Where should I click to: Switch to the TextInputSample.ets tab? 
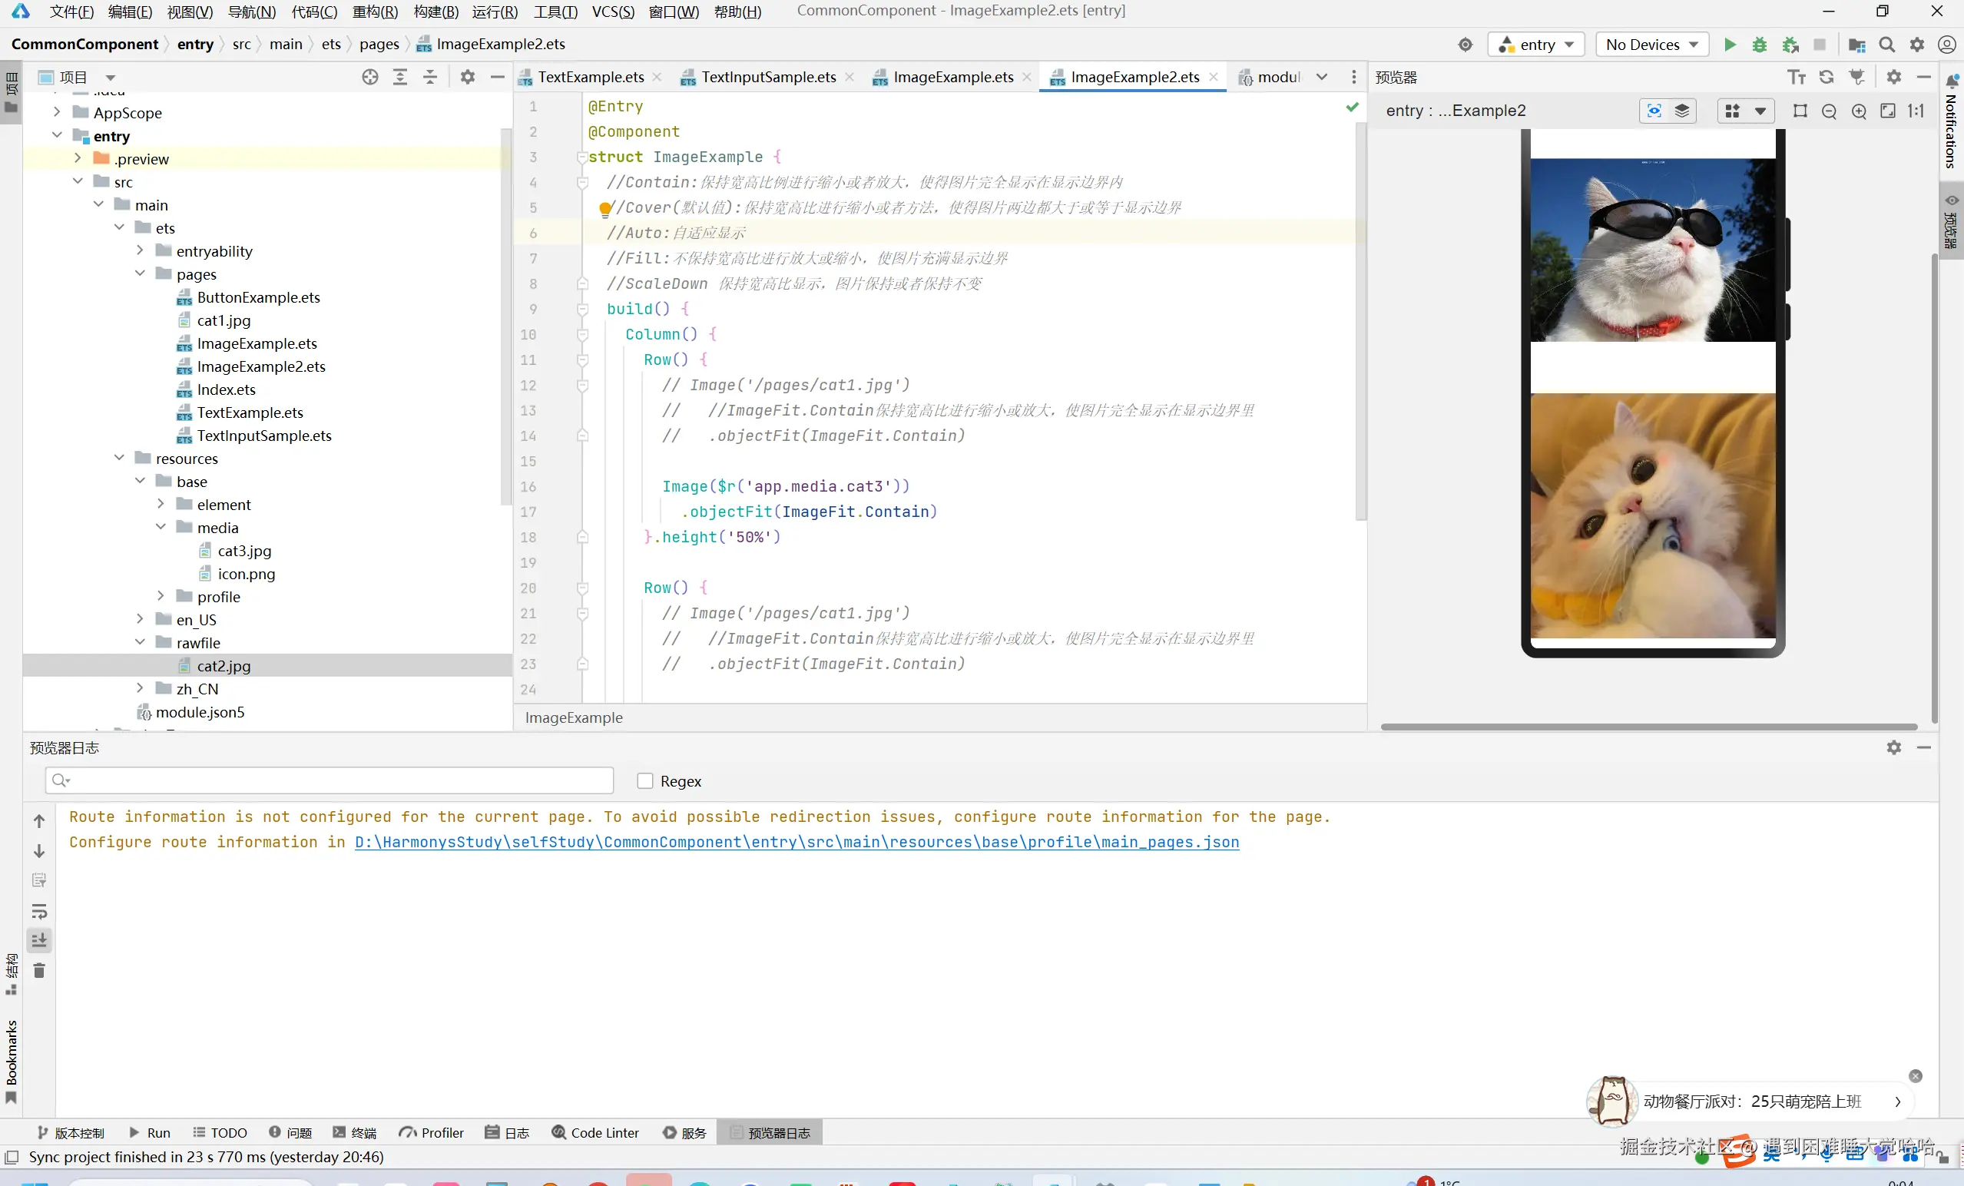coord(767,78)
